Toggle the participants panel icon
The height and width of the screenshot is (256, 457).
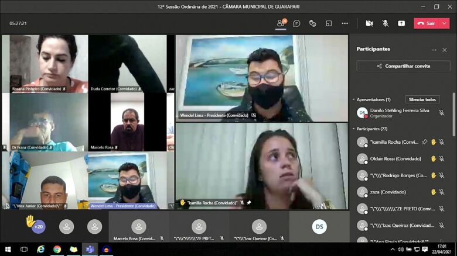pos(281,23)
